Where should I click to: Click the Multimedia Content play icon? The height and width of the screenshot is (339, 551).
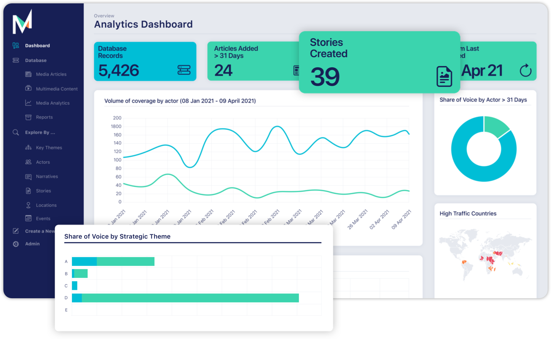coord(27,89)
